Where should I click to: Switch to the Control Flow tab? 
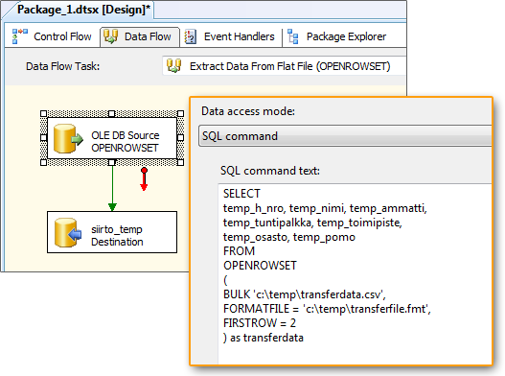53,36
